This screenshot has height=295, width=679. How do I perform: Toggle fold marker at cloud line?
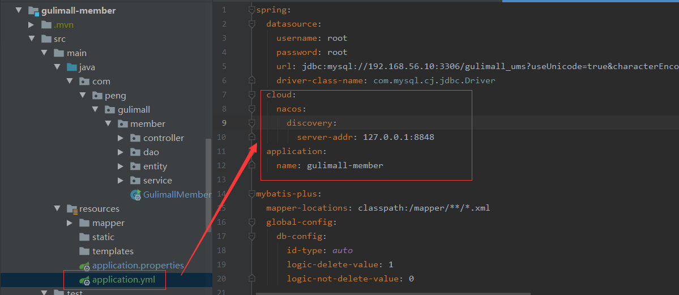(x=251, y=95)
